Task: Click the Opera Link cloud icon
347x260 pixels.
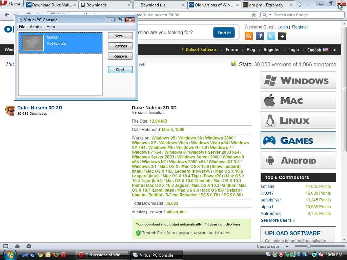Action: click(17, 246)
